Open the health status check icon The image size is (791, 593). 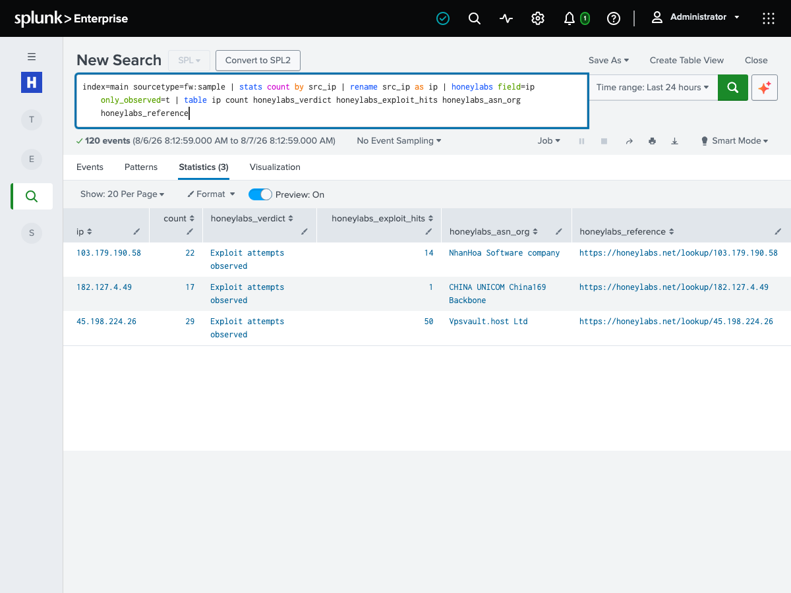(x=443, y=18)
